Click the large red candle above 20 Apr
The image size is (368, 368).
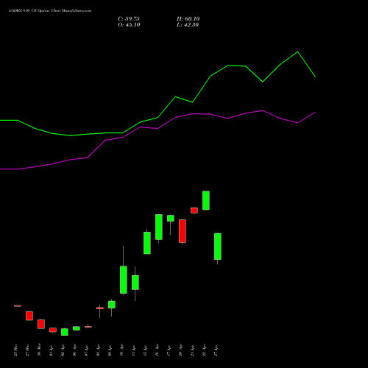(183, 231)
